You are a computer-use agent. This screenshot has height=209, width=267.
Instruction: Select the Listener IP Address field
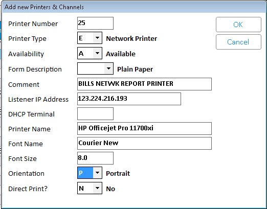(x=129, y=99)
